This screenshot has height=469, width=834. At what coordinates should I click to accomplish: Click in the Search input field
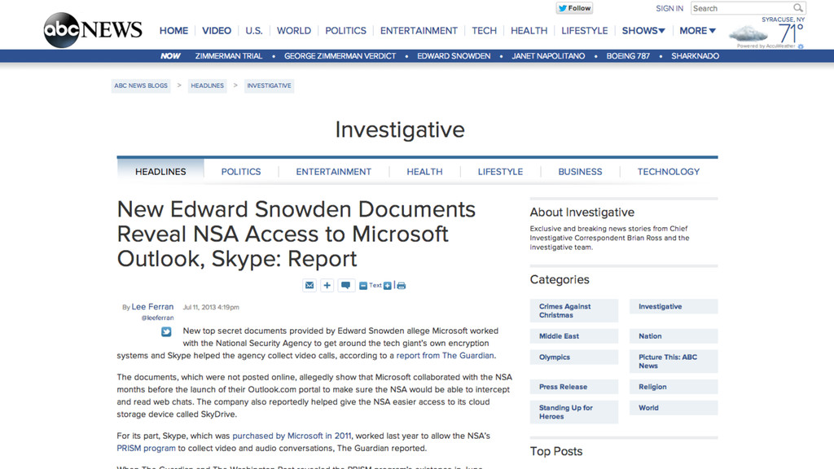tap(741, 8)
